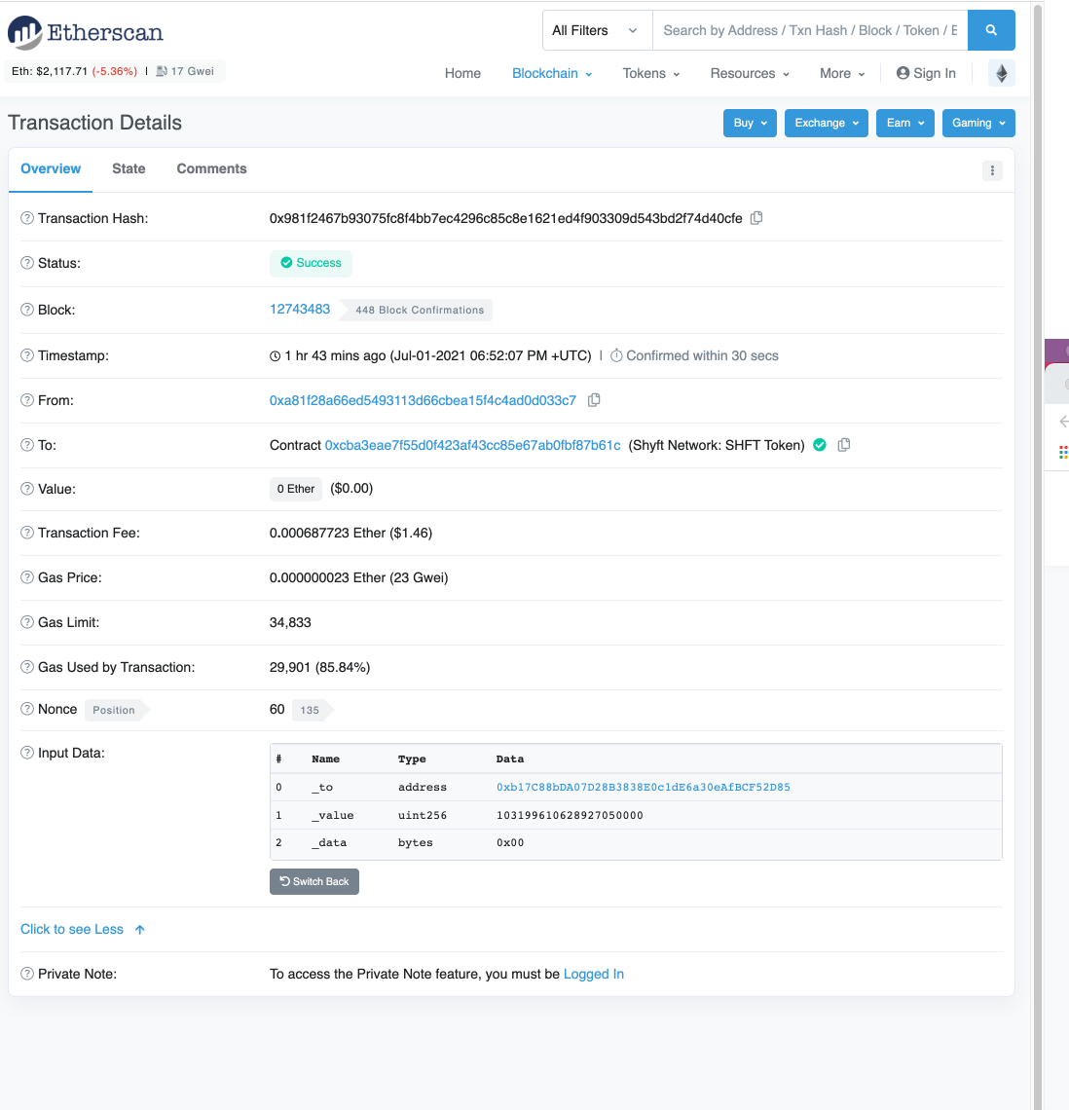Copy the From address to clipboard
The height and width of the screenshot is (1110, 1069).
[595, 400]
